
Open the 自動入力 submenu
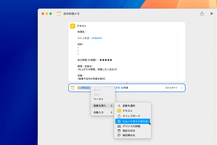(103, 112)
